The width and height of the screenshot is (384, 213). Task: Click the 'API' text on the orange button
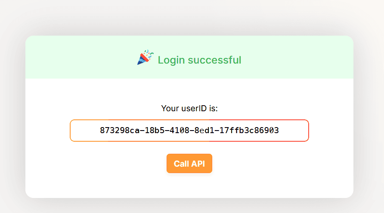[x=198, y=164]
